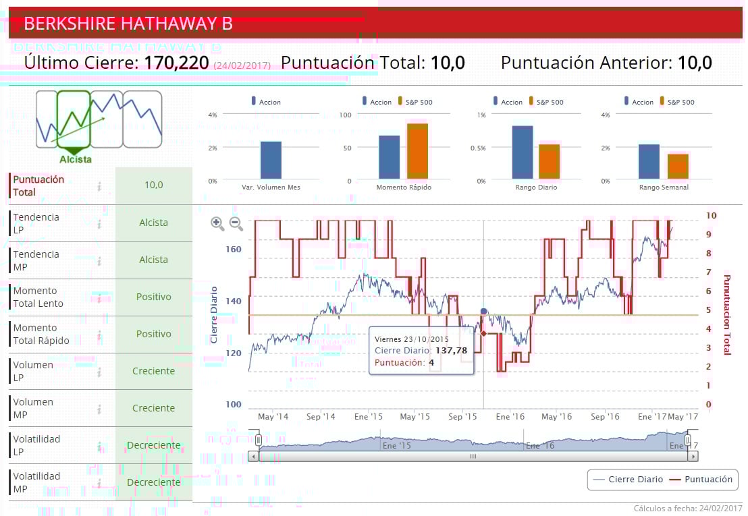Toggle Accion legend in Var. Volumen Mes
The image size is (748, 516).
(x=266, y=101)
